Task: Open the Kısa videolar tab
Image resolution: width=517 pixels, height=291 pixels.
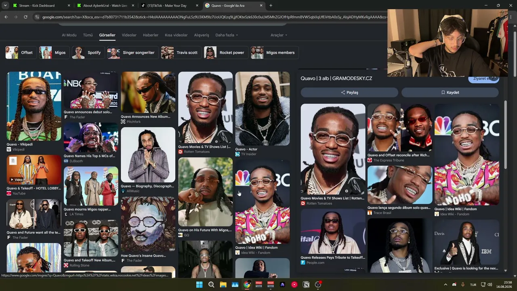Action: pyautogui.click(x=176, y=35)
